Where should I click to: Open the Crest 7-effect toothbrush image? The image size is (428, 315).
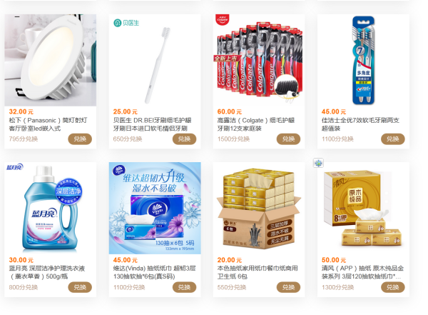(363, 60)
